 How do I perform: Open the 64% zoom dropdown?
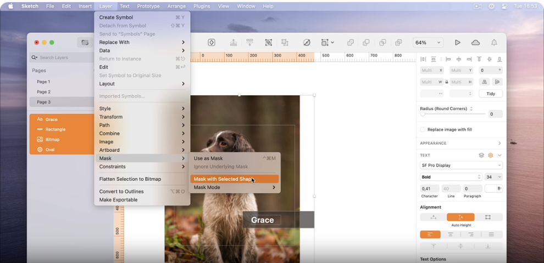click(428, 43)
